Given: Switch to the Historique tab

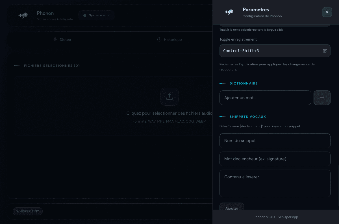Looking at the screenshot, I should tap(169, 39).
